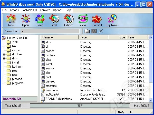Click the Open image toolbar icon
Image resolution: width=154 pixels, height=115 pixels.
click(25, 20)
